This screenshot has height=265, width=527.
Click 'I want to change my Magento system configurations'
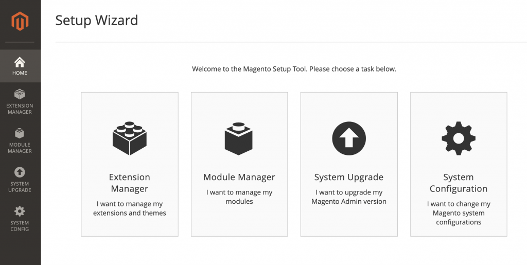[x=459, y=213]
